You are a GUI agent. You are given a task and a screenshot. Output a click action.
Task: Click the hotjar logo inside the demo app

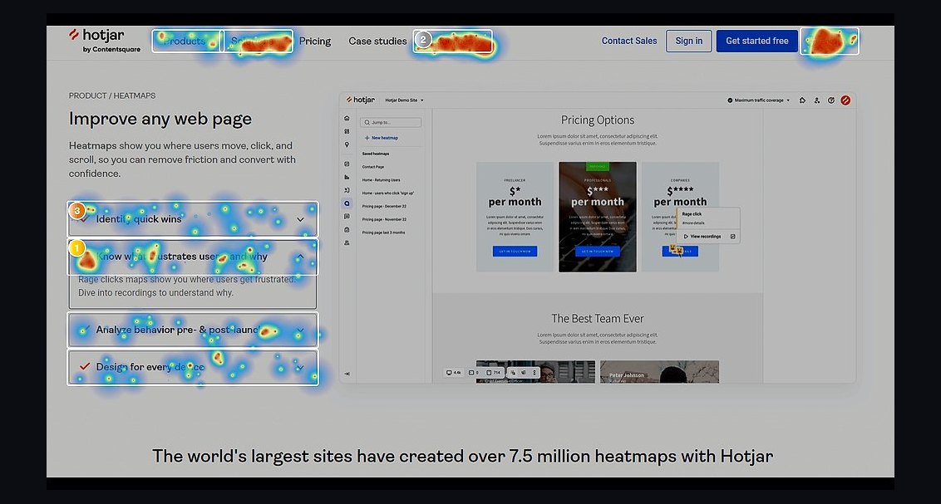pos(361,100)
